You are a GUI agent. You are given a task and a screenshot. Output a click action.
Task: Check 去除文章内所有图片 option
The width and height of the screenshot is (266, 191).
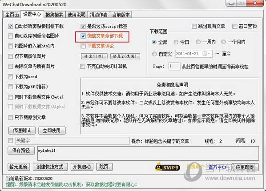tap(10, 66)
